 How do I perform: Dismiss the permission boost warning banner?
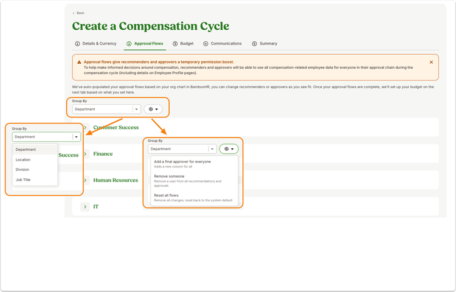pos(431,62)
